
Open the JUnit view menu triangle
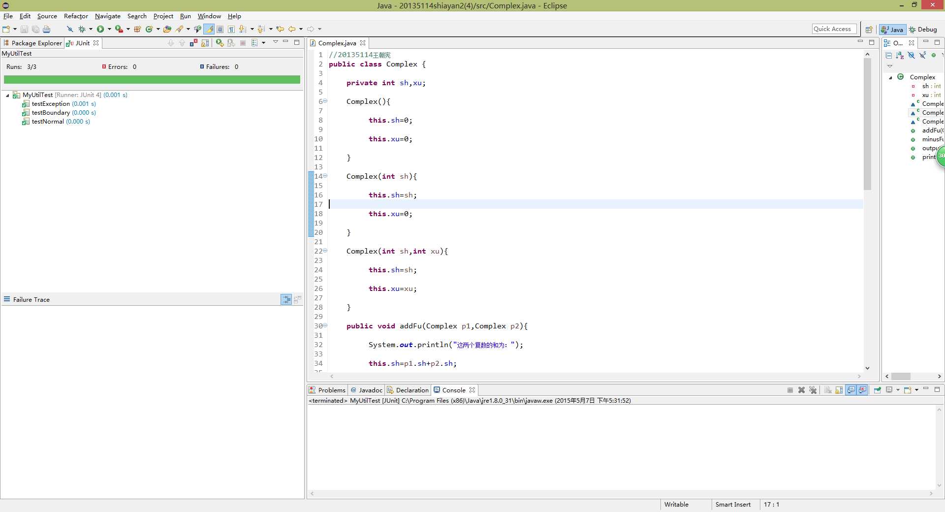[x=276, y=42]
